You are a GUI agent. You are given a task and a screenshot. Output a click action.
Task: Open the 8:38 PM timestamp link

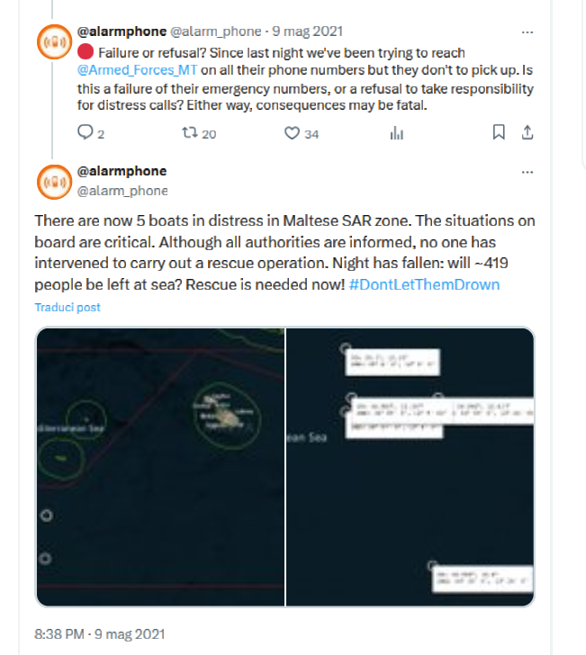(99, 633)
